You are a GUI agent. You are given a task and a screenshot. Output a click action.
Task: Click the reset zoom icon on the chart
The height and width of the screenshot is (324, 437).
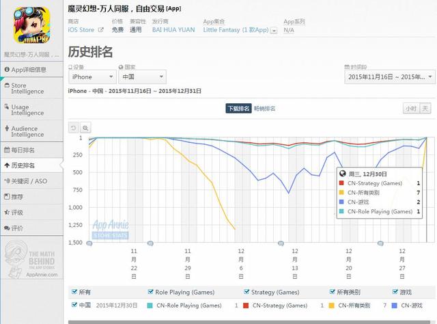[74, 128]
